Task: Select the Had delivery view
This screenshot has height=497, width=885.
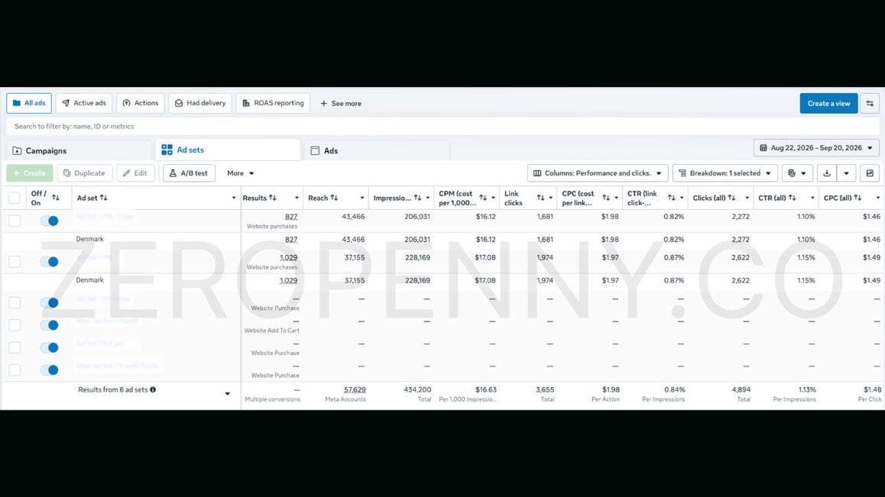Action: coord(200,103)
